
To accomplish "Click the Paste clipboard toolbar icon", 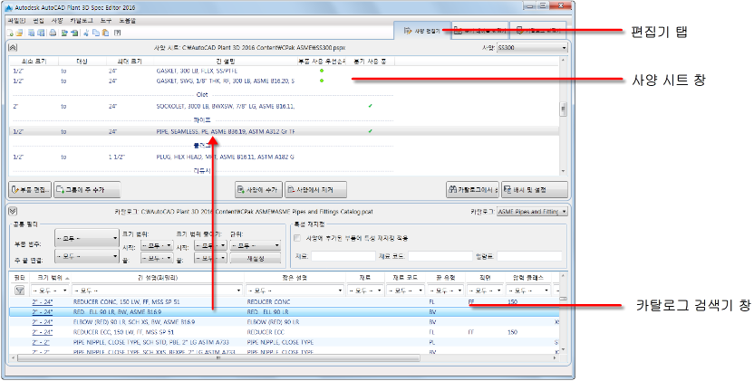I will click(x=105, y=33).
